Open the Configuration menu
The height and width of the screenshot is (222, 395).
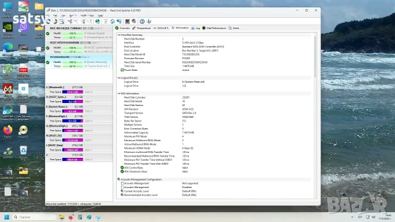click(87, 15)
